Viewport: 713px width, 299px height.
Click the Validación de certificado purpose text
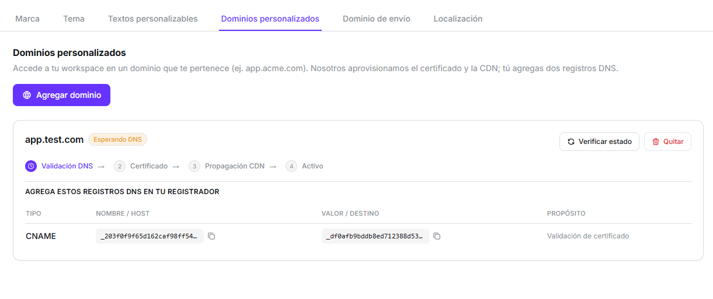[x=588, y=236]
